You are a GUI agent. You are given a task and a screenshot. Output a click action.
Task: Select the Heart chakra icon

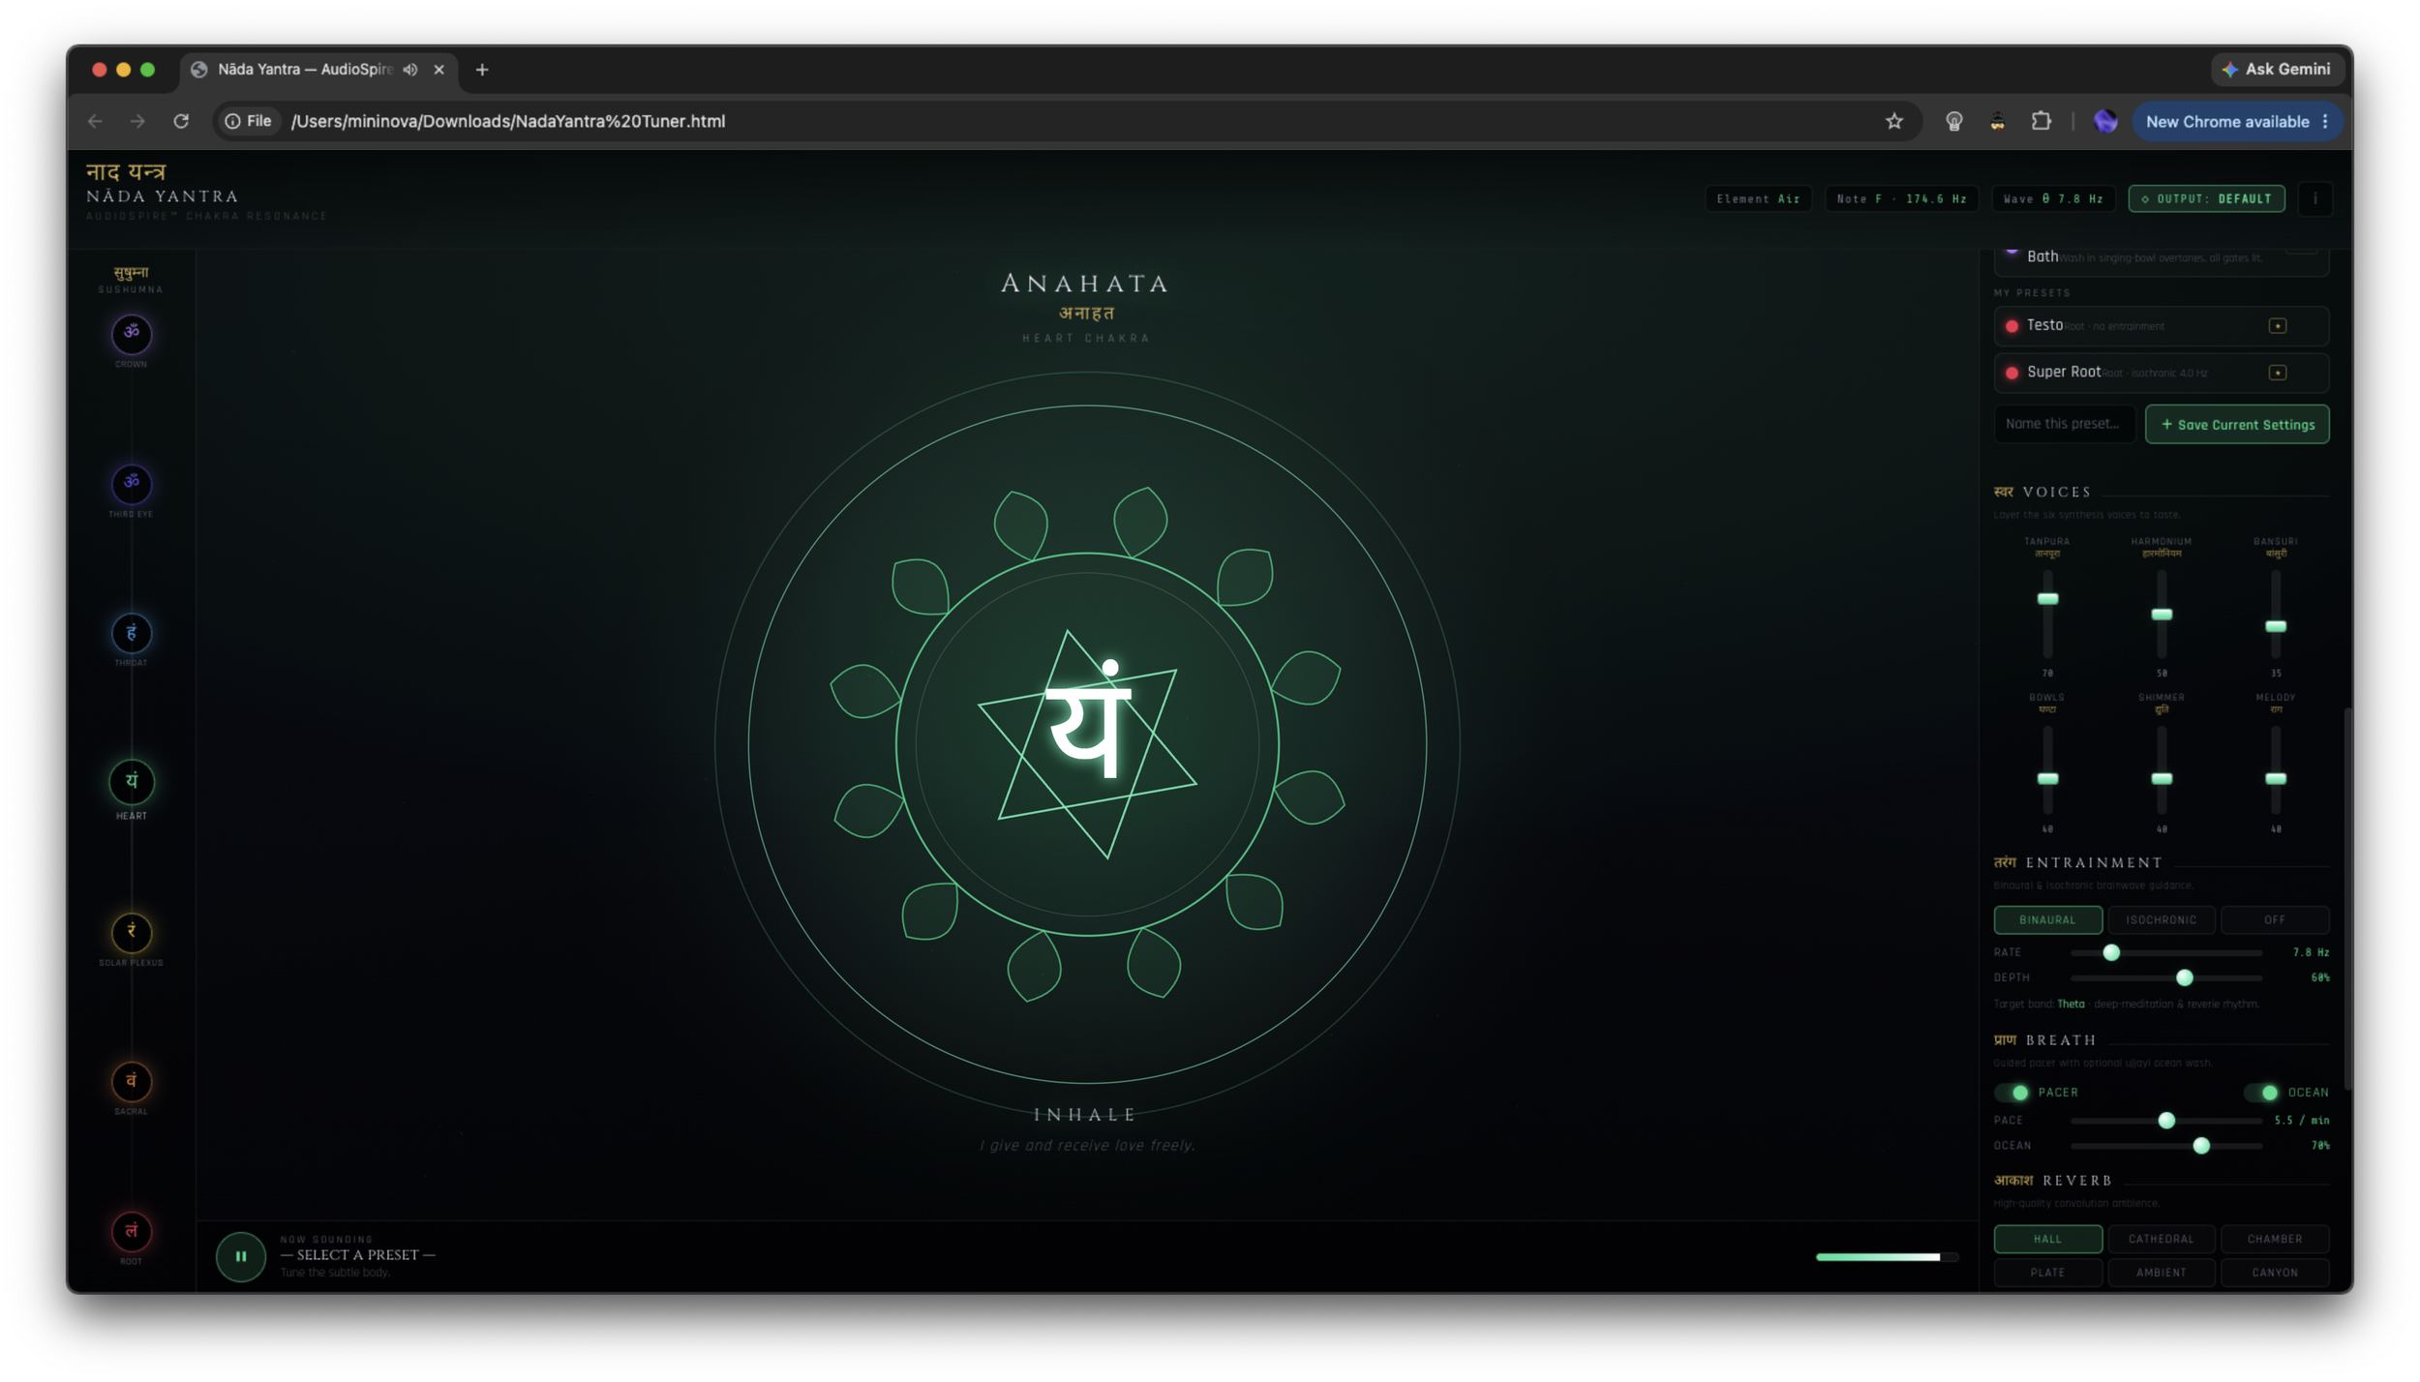point(132,782)
